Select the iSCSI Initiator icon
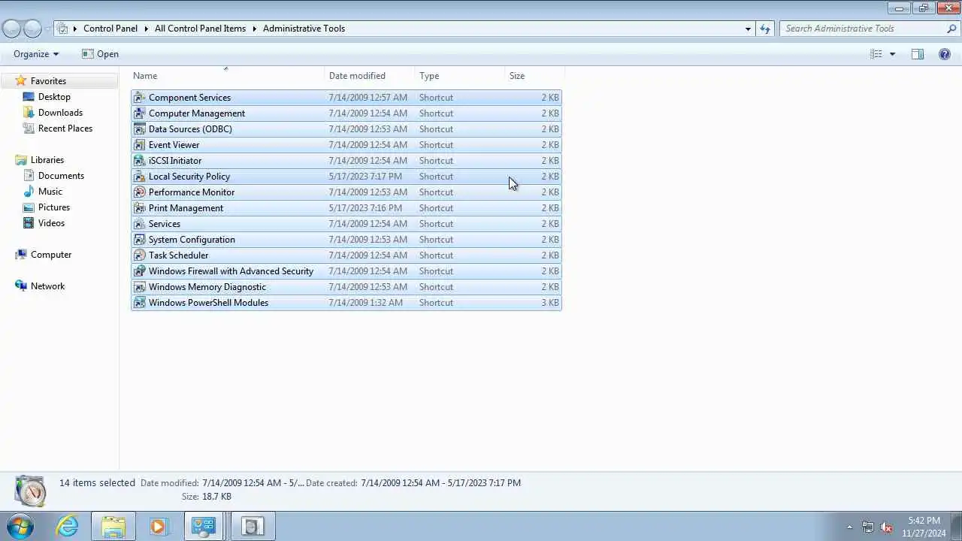Image resolution: width=962 pixels, height=541 pixels. 139,161
